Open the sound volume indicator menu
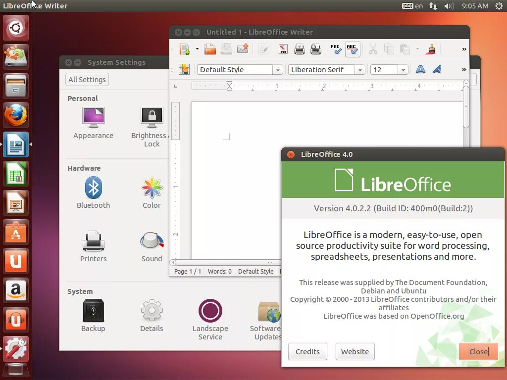The image size is (507, 380). [x=449, y=6]
